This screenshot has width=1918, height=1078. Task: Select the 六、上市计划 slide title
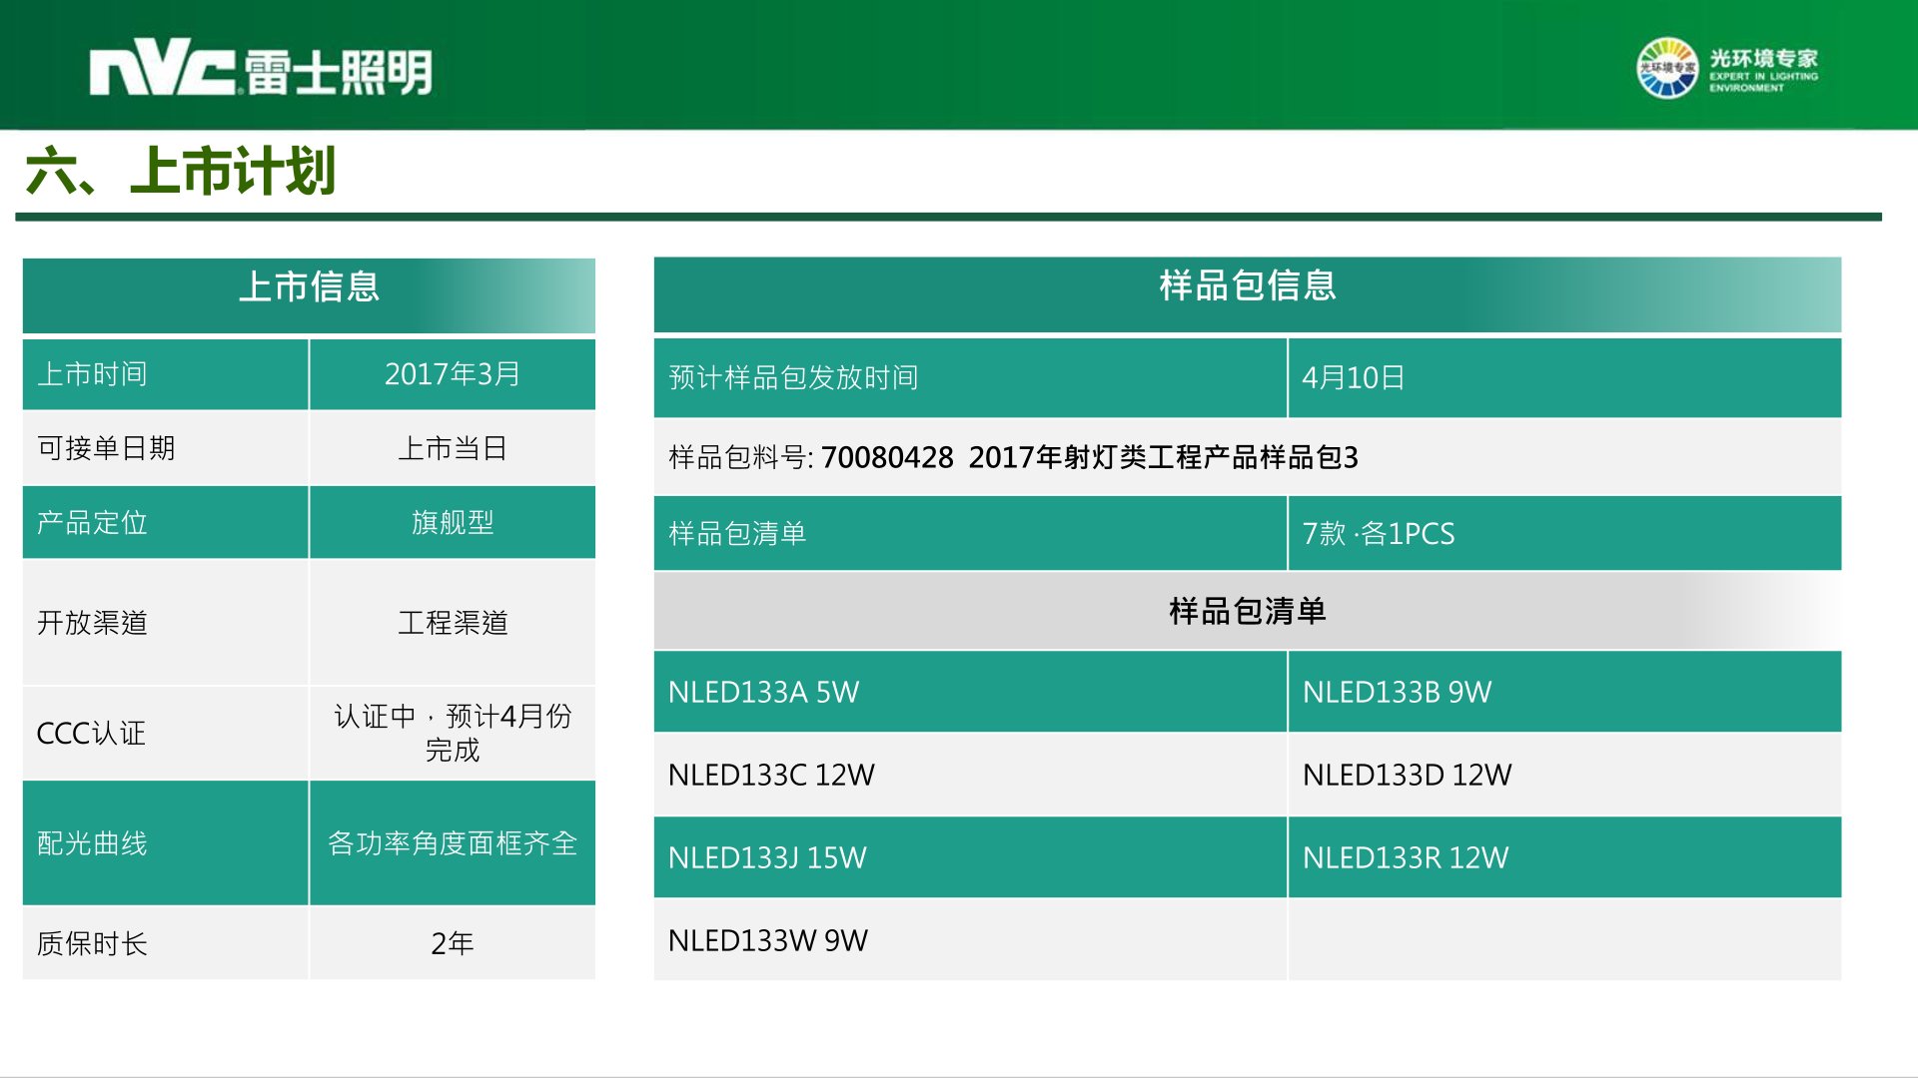[x=181, y=171]
